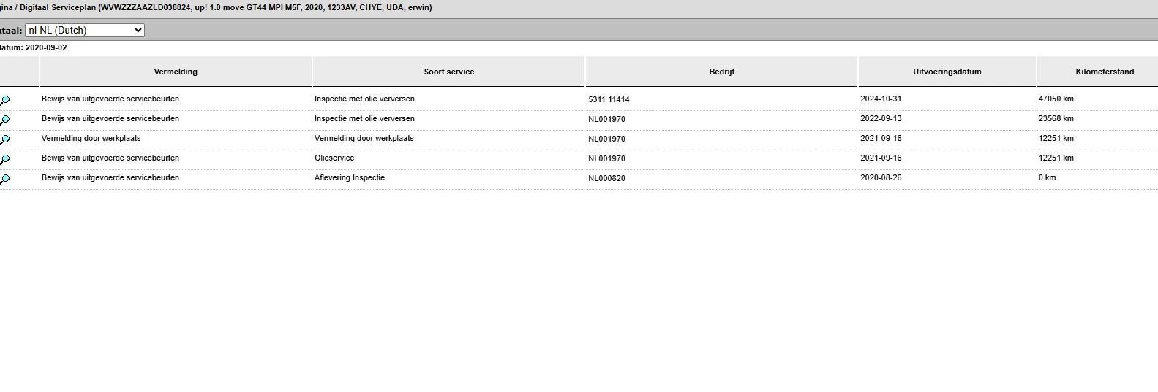This screenshot has height=392, width=1158.
Task: Select the Aflevering Inspectie service type
Action: tap(349, 177)
